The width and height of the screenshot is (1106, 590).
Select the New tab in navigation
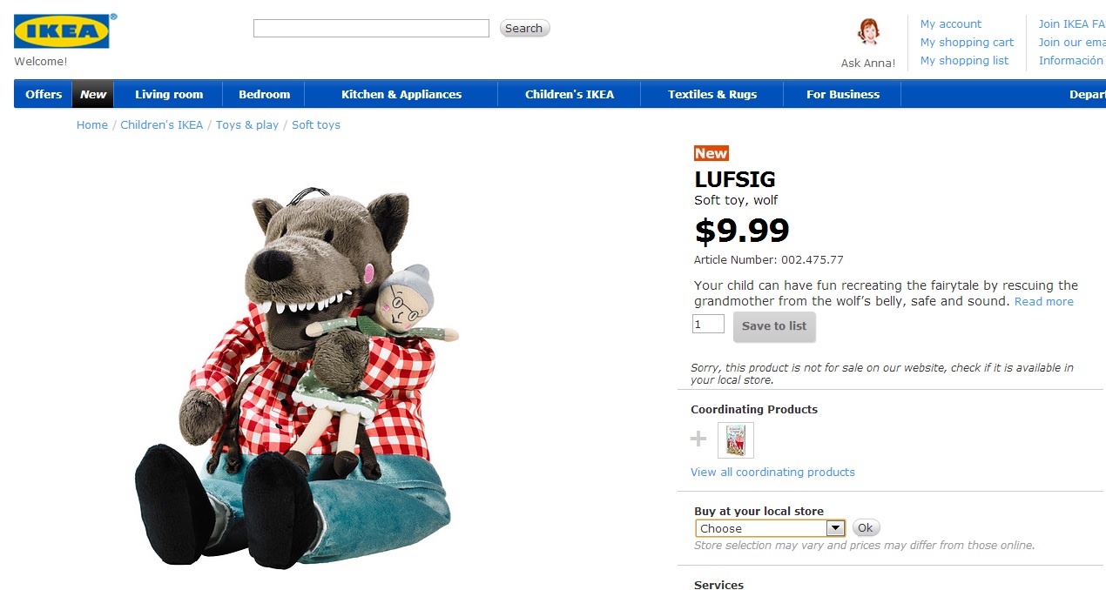(93, 95)
